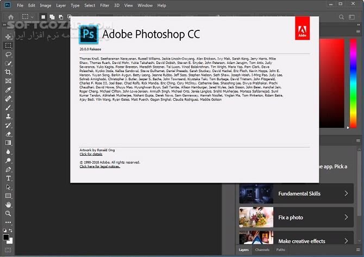
Task: Select the Zoom tool
Action: [x=8, y=214]
